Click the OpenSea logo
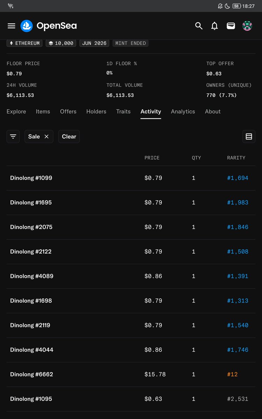The height and width of the screenshot is (419, 262). click(49, 26)
